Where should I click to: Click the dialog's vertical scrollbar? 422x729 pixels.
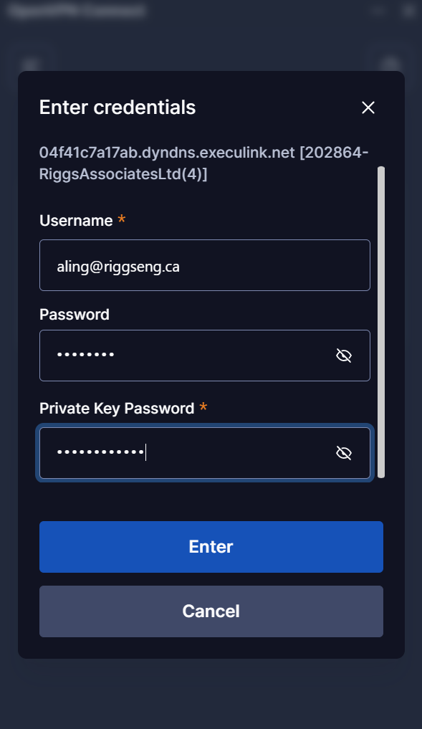[x=381, y=322]
